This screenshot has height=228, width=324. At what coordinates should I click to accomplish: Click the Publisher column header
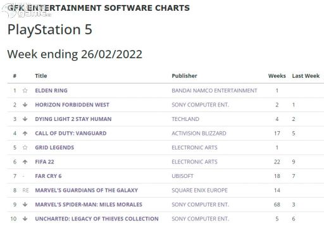point(184,76)
